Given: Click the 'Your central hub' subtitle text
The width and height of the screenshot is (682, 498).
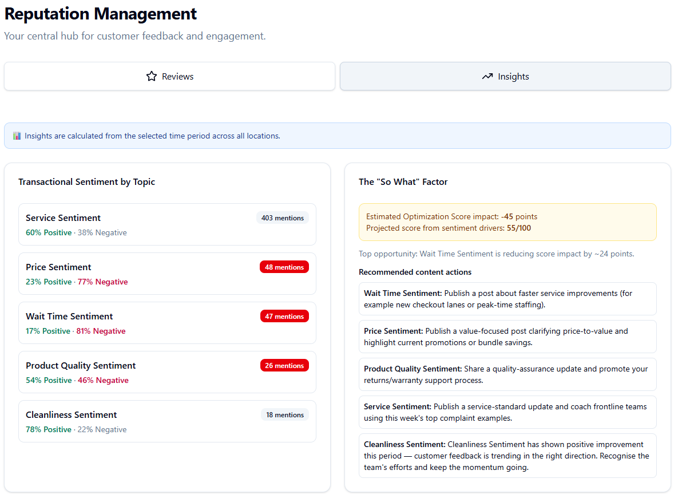Looking at the screenshot, I should [x=135, y=35].
